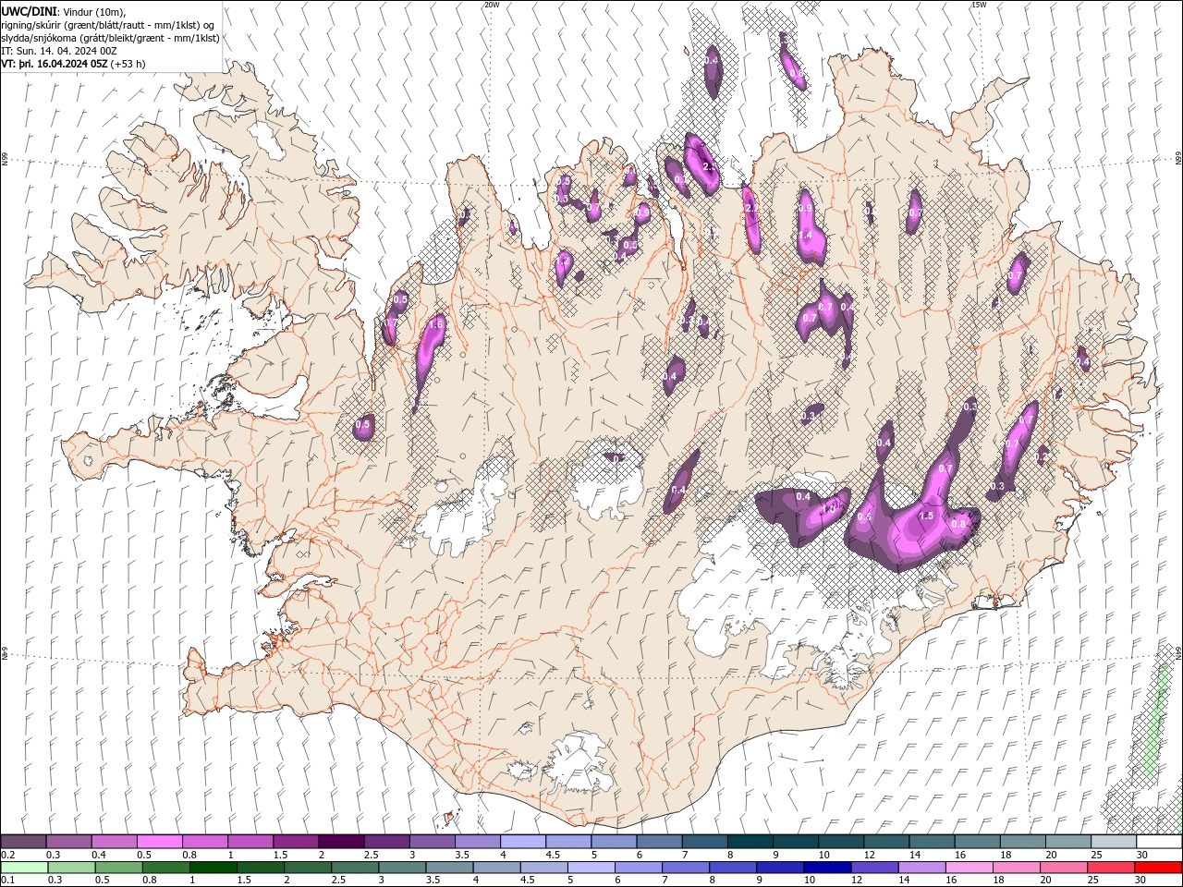Image resolution: width=1183 pixels, height=887 pixels.
Task: Click the 12 label on the rain scale
Action: [857, 881]
